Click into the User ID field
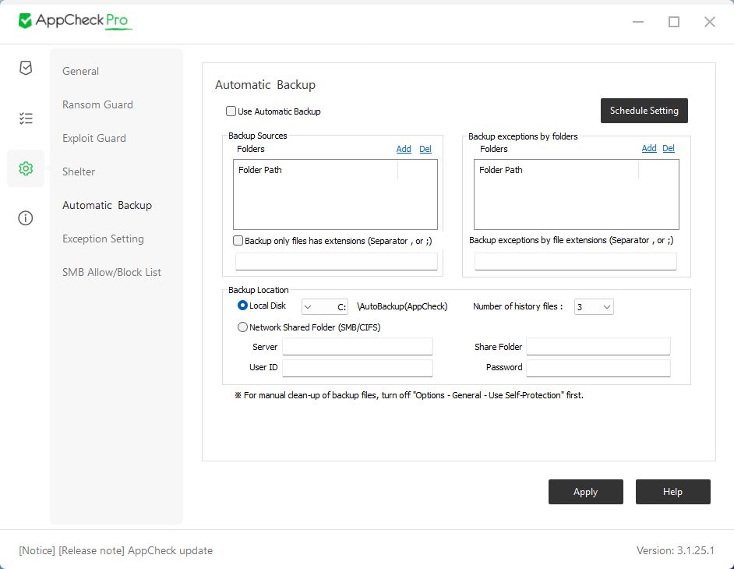This screenshot has width=734, height=569. (x=357, y=368)
